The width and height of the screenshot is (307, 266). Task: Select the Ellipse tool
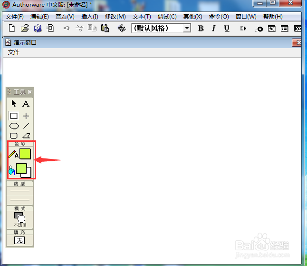[x=14, y=126]
